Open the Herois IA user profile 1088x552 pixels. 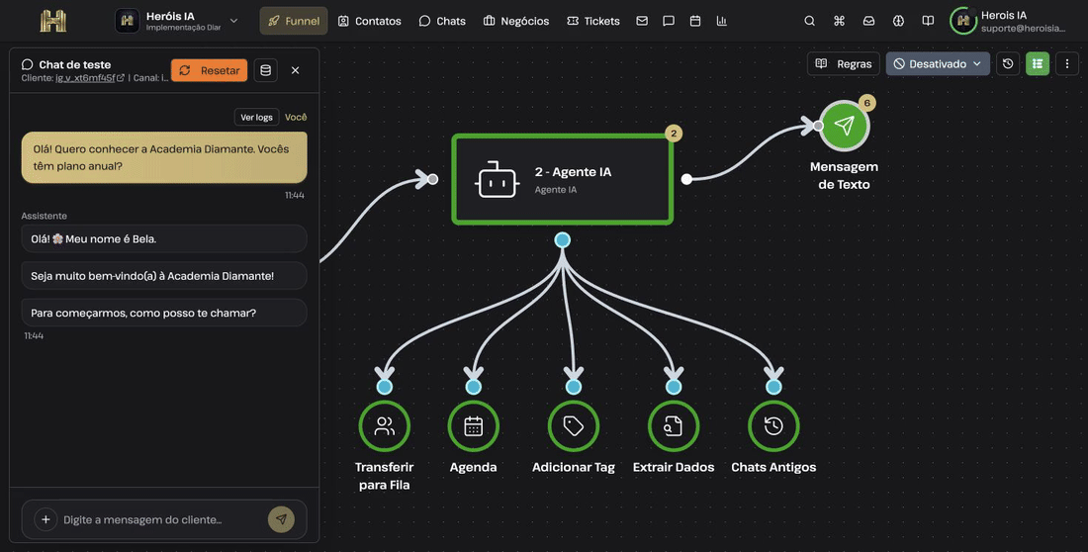pos(1008,21)
